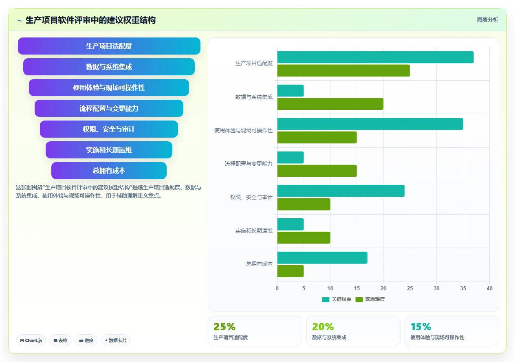Select the 使用体验与现场可操作性 funnel bar
This screenshot has height=362, width=515.
[109, 88]
